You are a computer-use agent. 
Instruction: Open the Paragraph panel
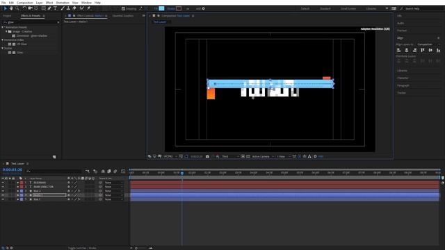(403, 85)
